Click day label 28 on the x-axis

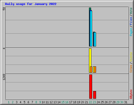114,102
